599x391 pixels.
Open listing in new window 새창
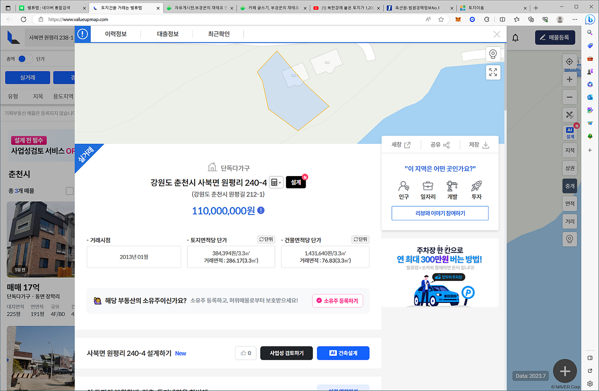pyautogui.click(x=401, y=145)
